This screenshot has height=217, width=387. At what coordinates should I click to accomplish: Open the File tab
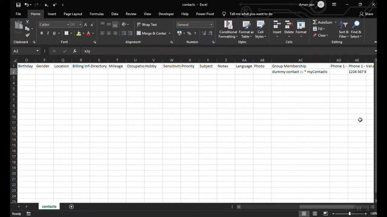[18, 14]
